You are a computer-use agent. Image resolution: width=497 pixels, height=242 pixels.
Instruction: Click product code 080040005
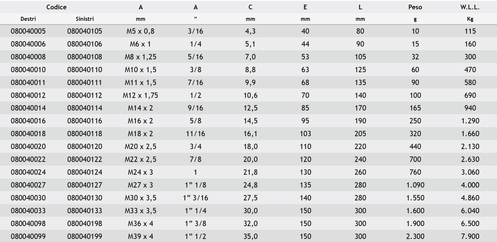[x=28, y=31]
